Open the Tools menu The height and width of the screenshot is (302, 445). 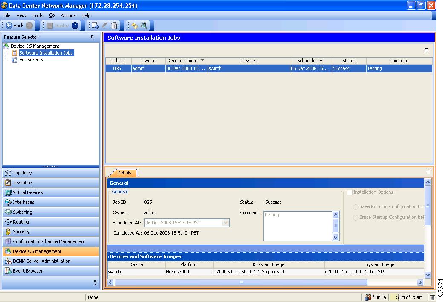coord(38,15)
